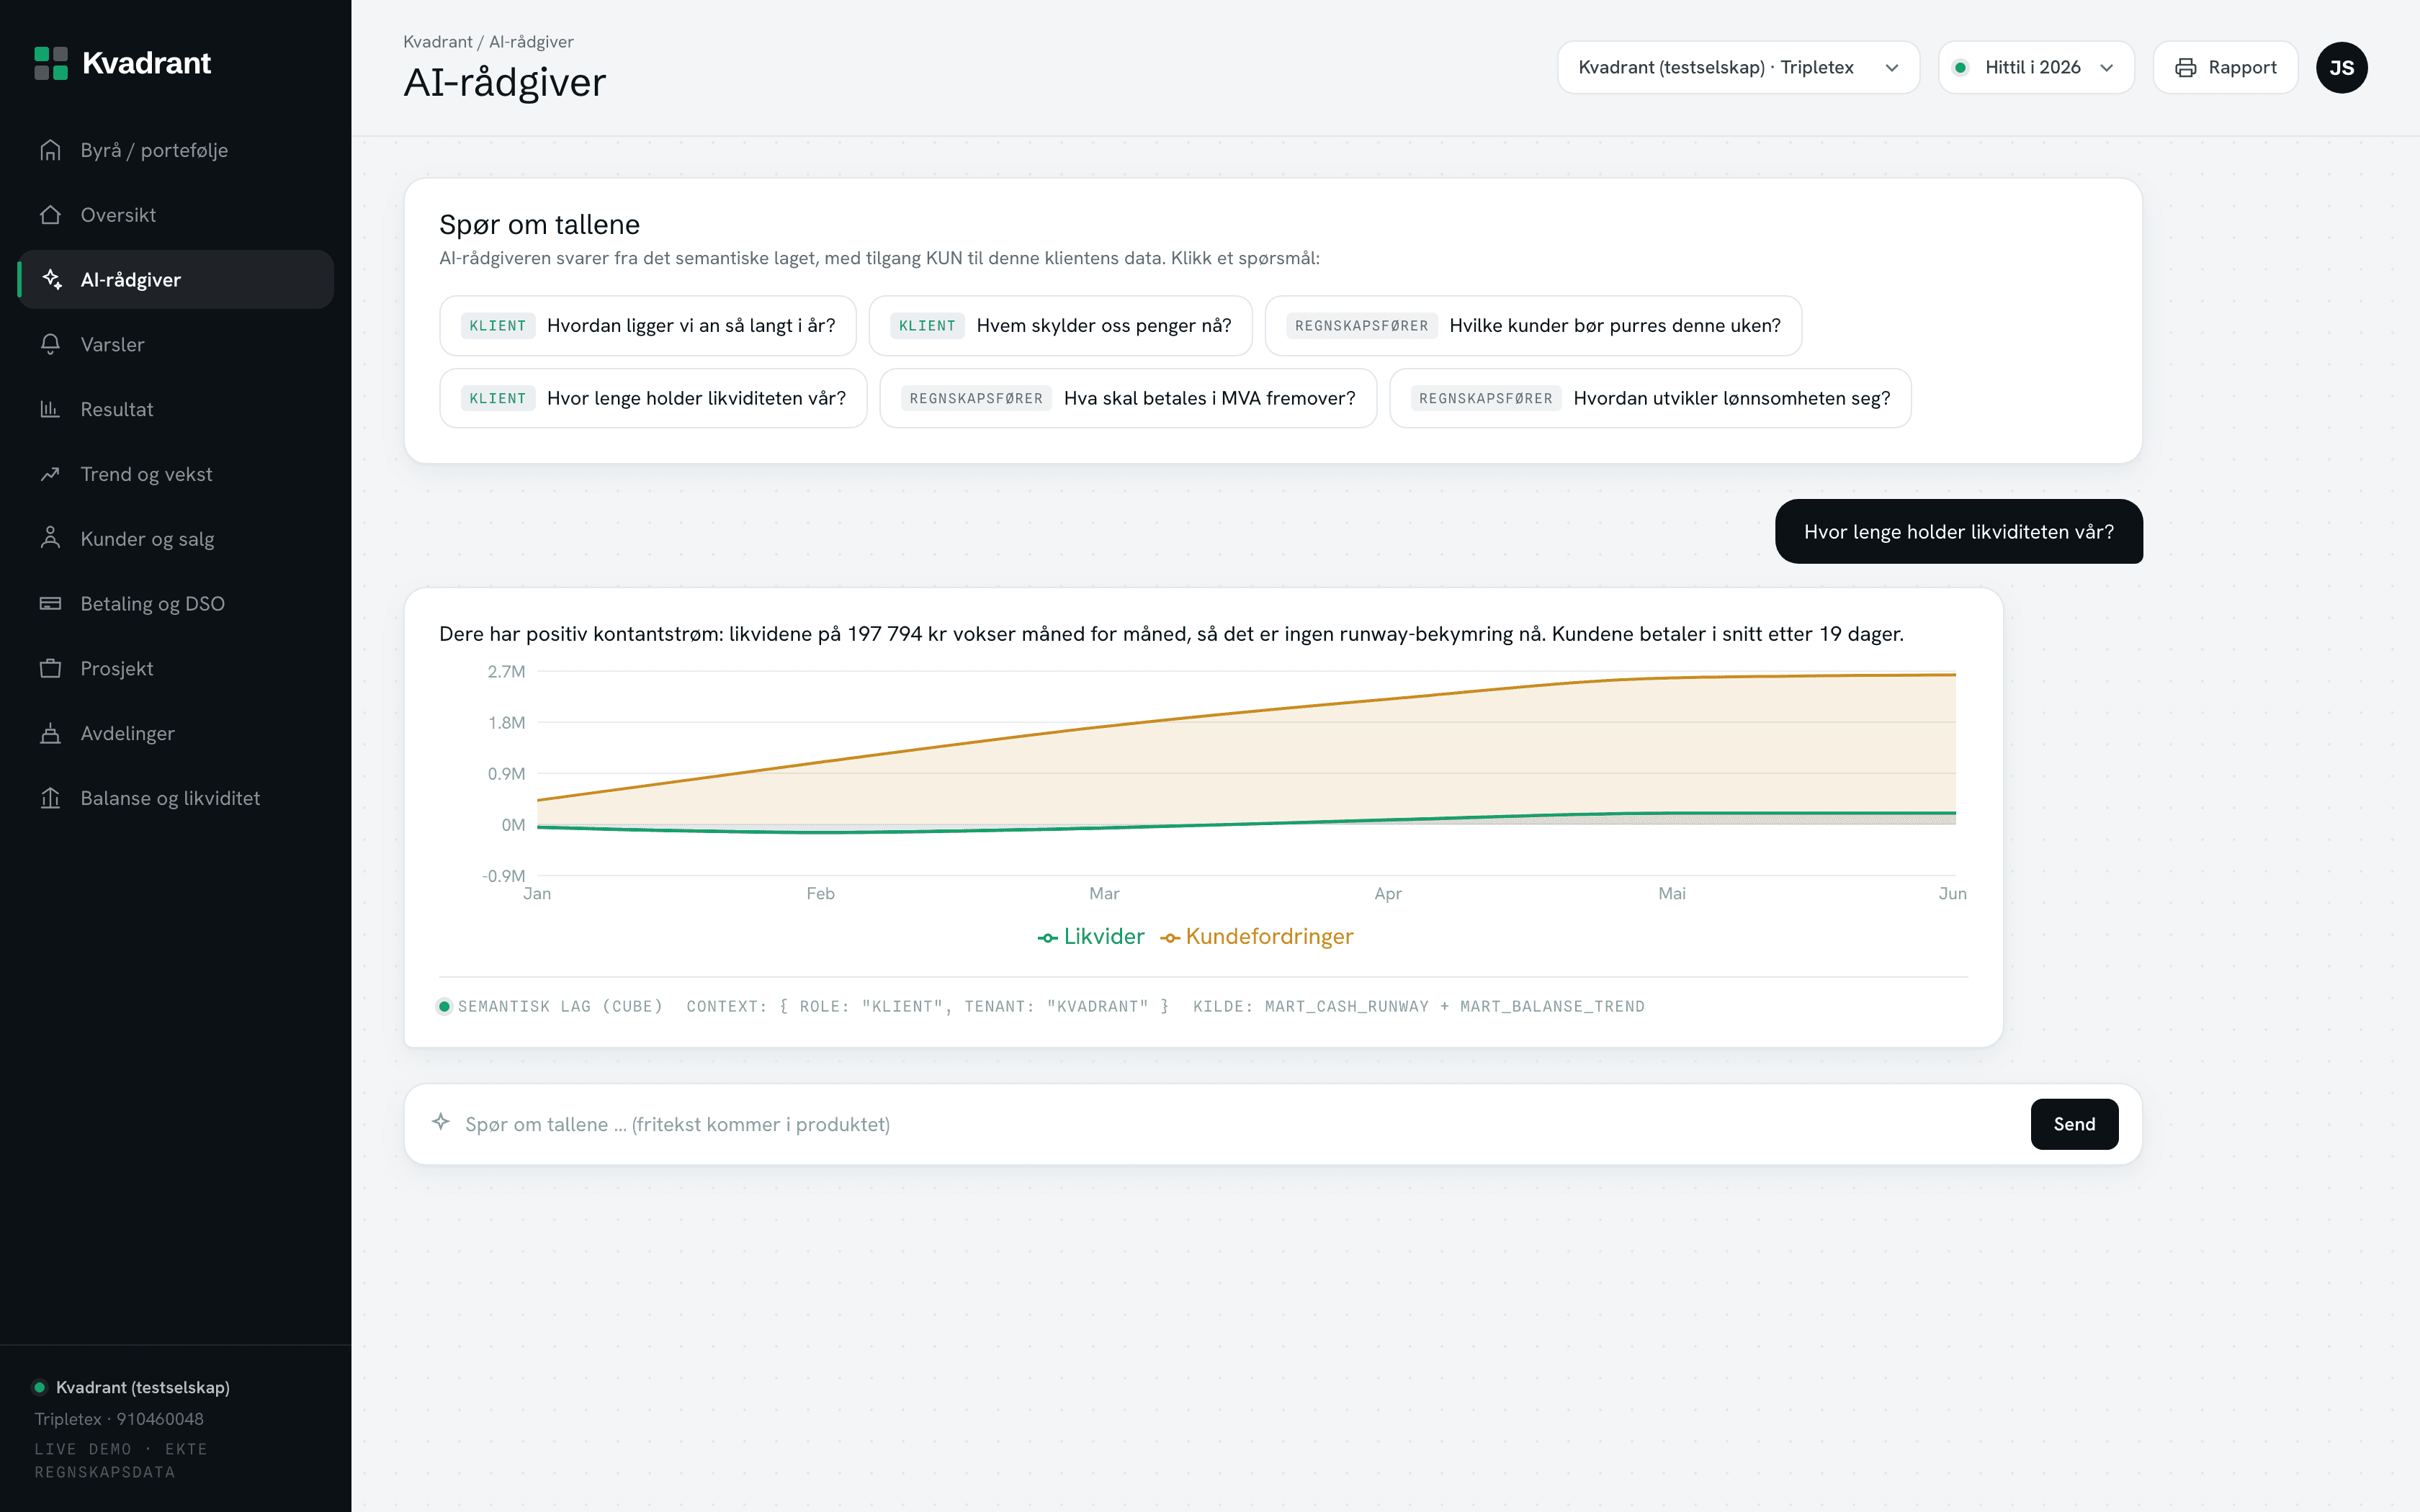
Task: Click the Varsler bell icon
Action: point(50,344)
